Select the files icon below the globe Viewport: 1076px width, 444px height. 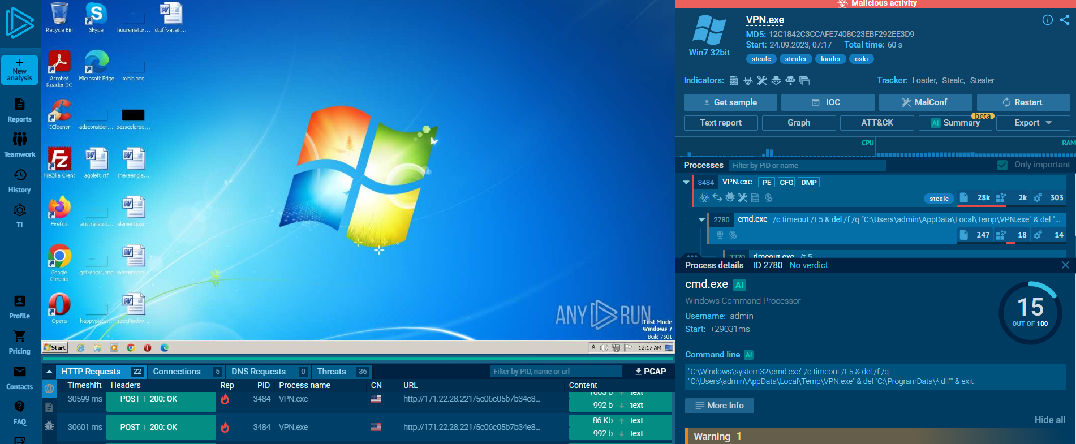[x=49, y=407]
